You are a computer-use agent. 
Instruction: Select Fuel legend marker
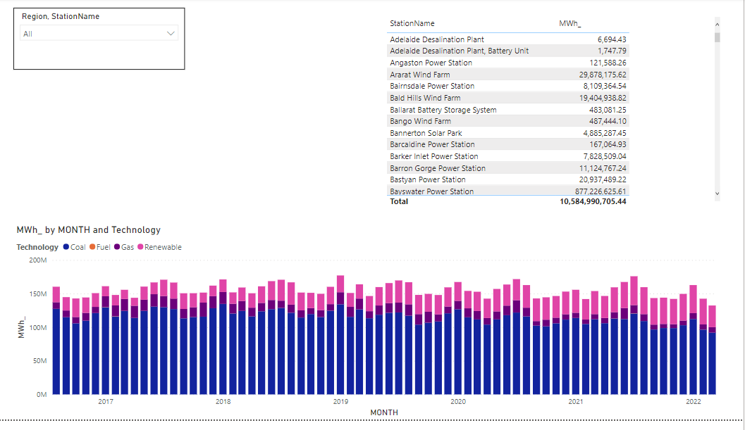coord(92,248)
